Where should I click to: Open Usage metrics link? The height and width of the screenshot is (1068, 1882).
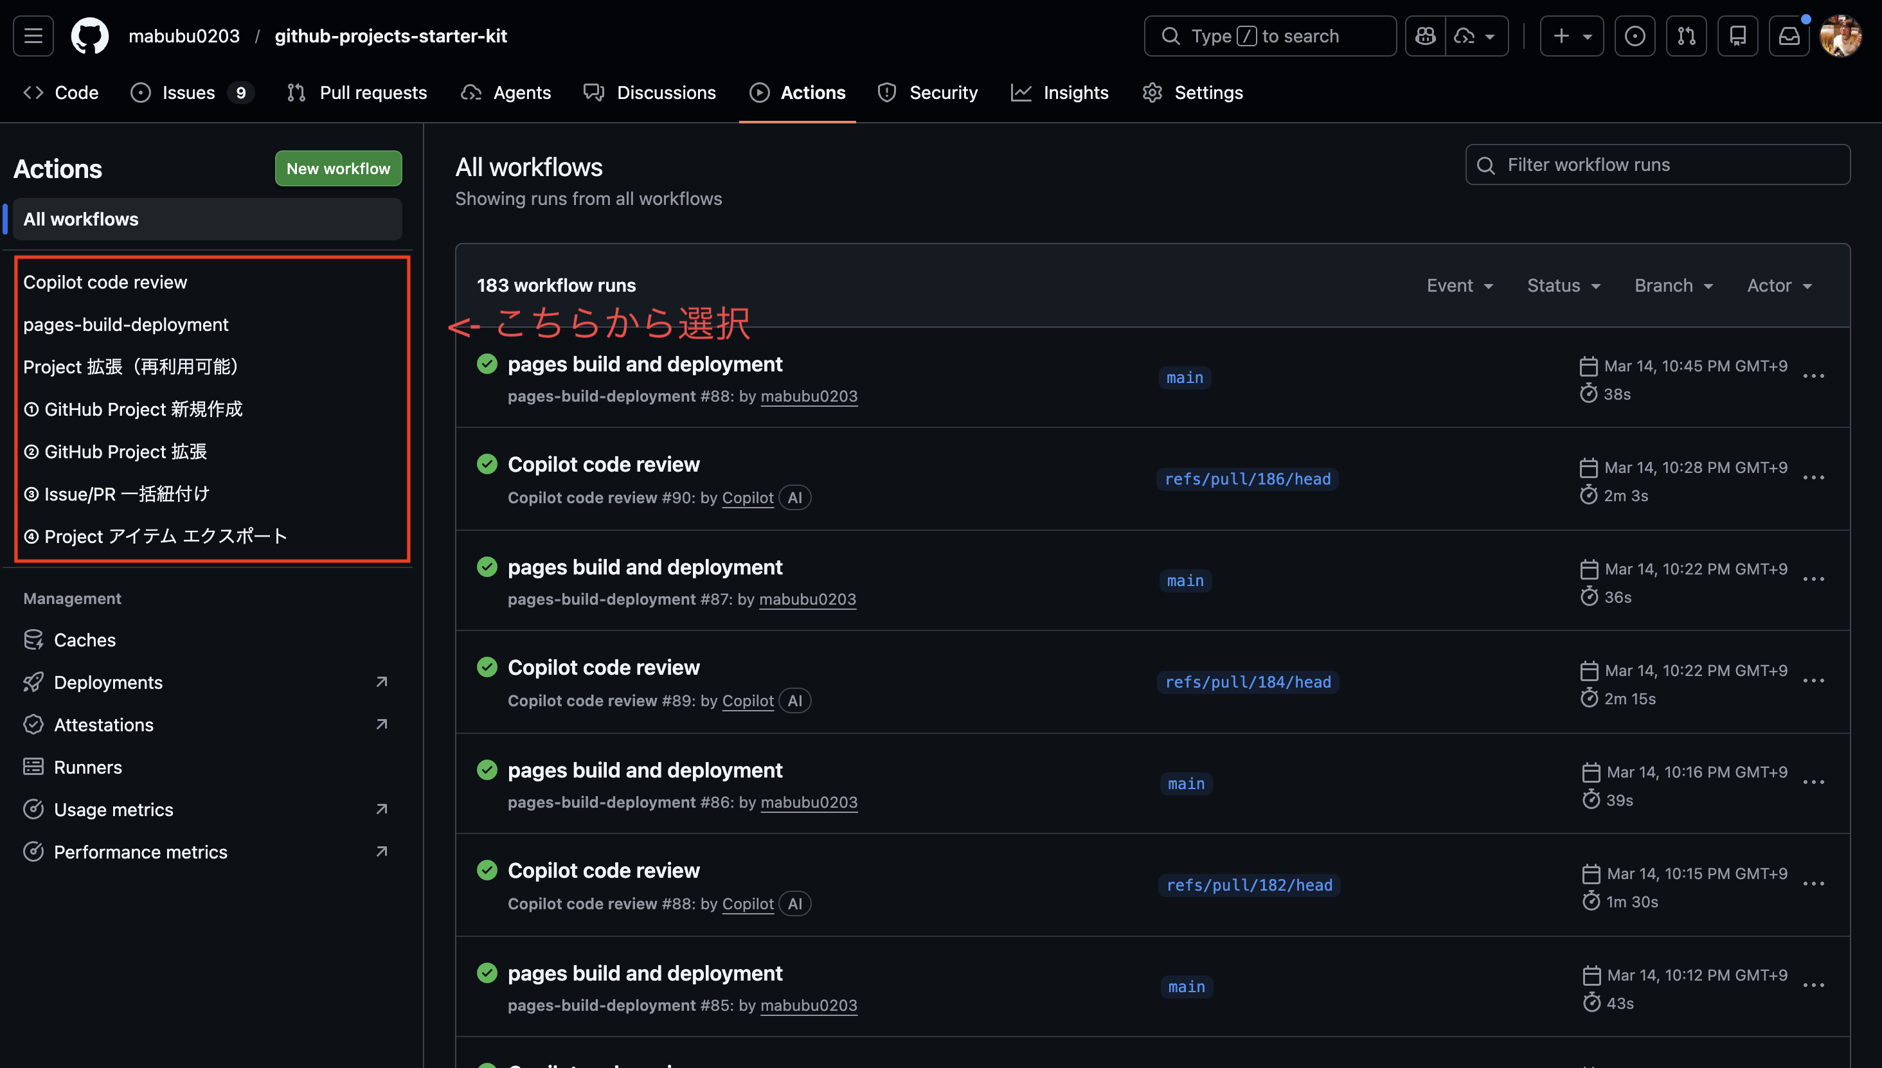click(x=208, y=810)
